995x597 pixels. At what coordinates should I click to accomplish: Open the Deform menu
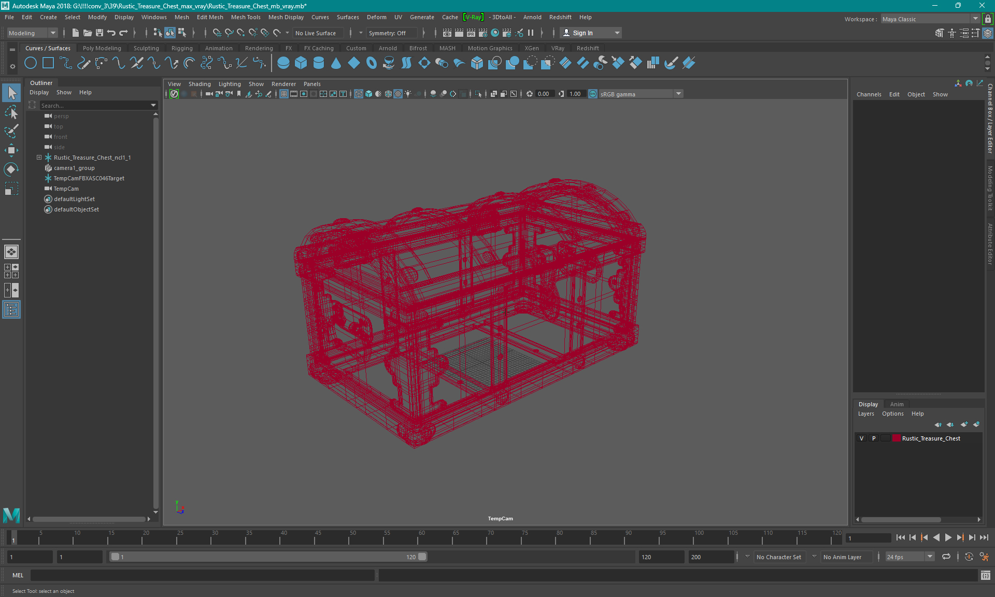(377, 17)
